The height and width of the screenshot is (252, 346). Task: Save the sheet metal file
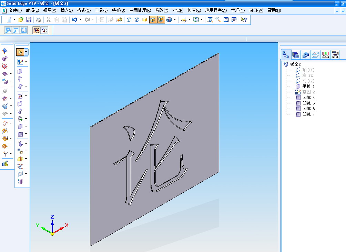pos(29,20)
